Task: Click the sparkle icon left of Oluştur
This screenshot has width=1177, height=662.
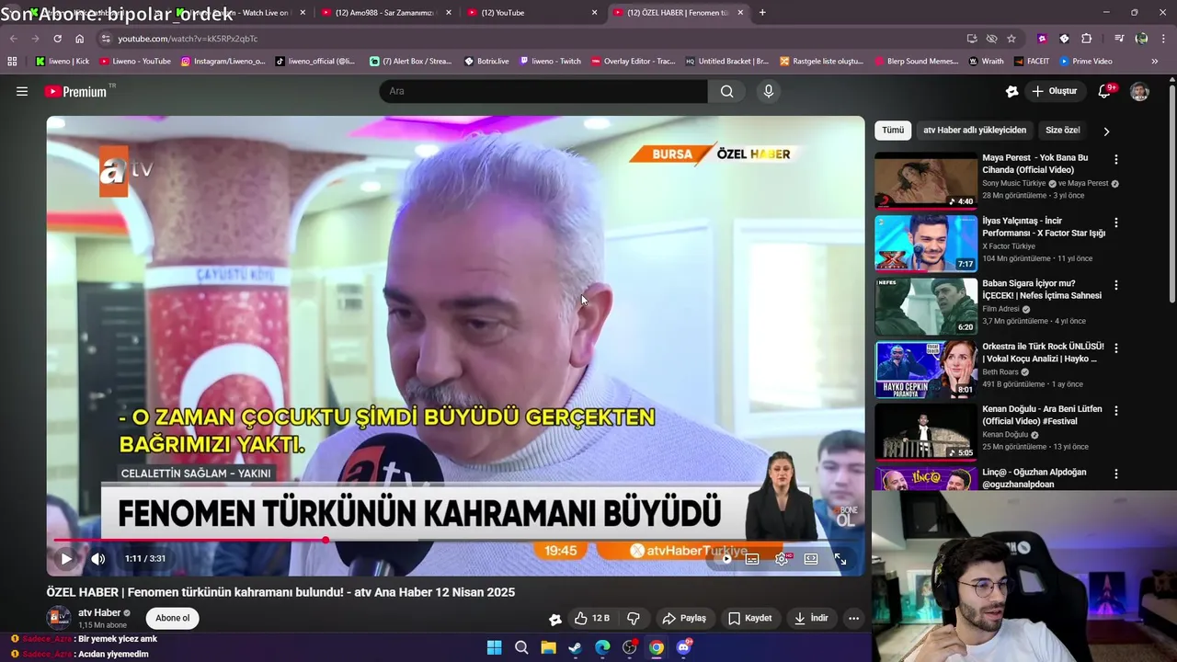Action: click(1012, 91)
